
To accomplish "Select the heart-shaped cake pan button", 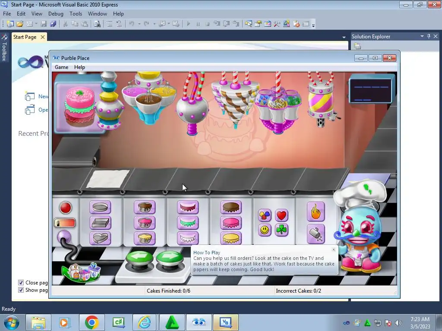I will click(100, 238).
